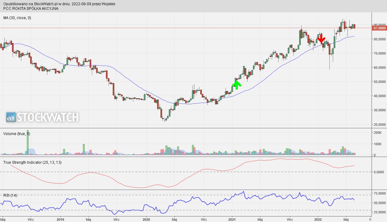Click the 2019 label on the time axis
387x222 pixels.
point(60,220)
